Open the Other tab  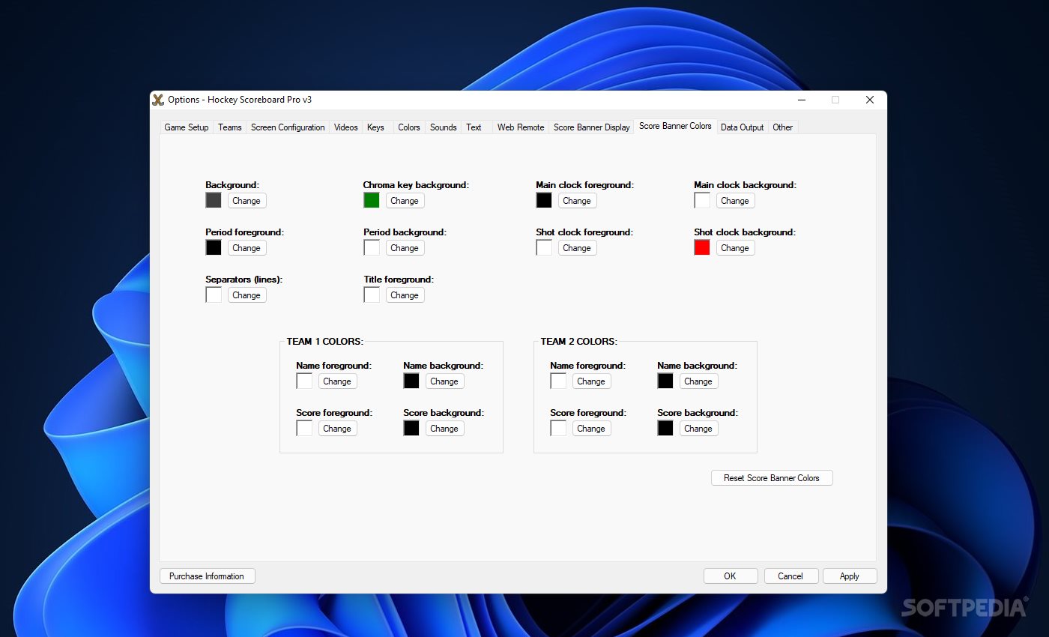click(783, 127)
